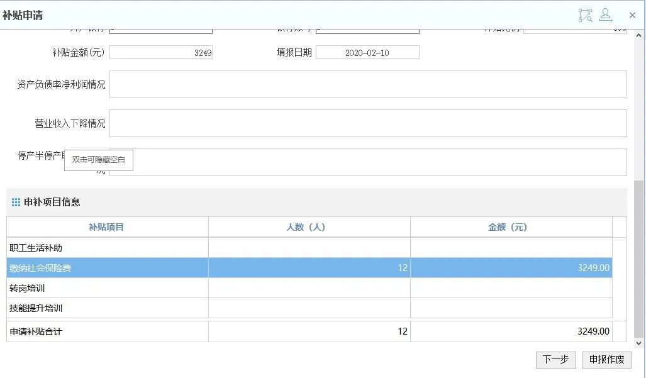Click the 补贴金额(元) input field
Viewport: 646px width, 378px height.
click(161, 53)
